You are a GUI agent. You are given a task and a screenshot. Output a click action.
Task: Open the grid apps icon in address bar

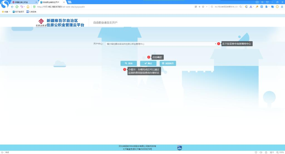click(196, 7)
